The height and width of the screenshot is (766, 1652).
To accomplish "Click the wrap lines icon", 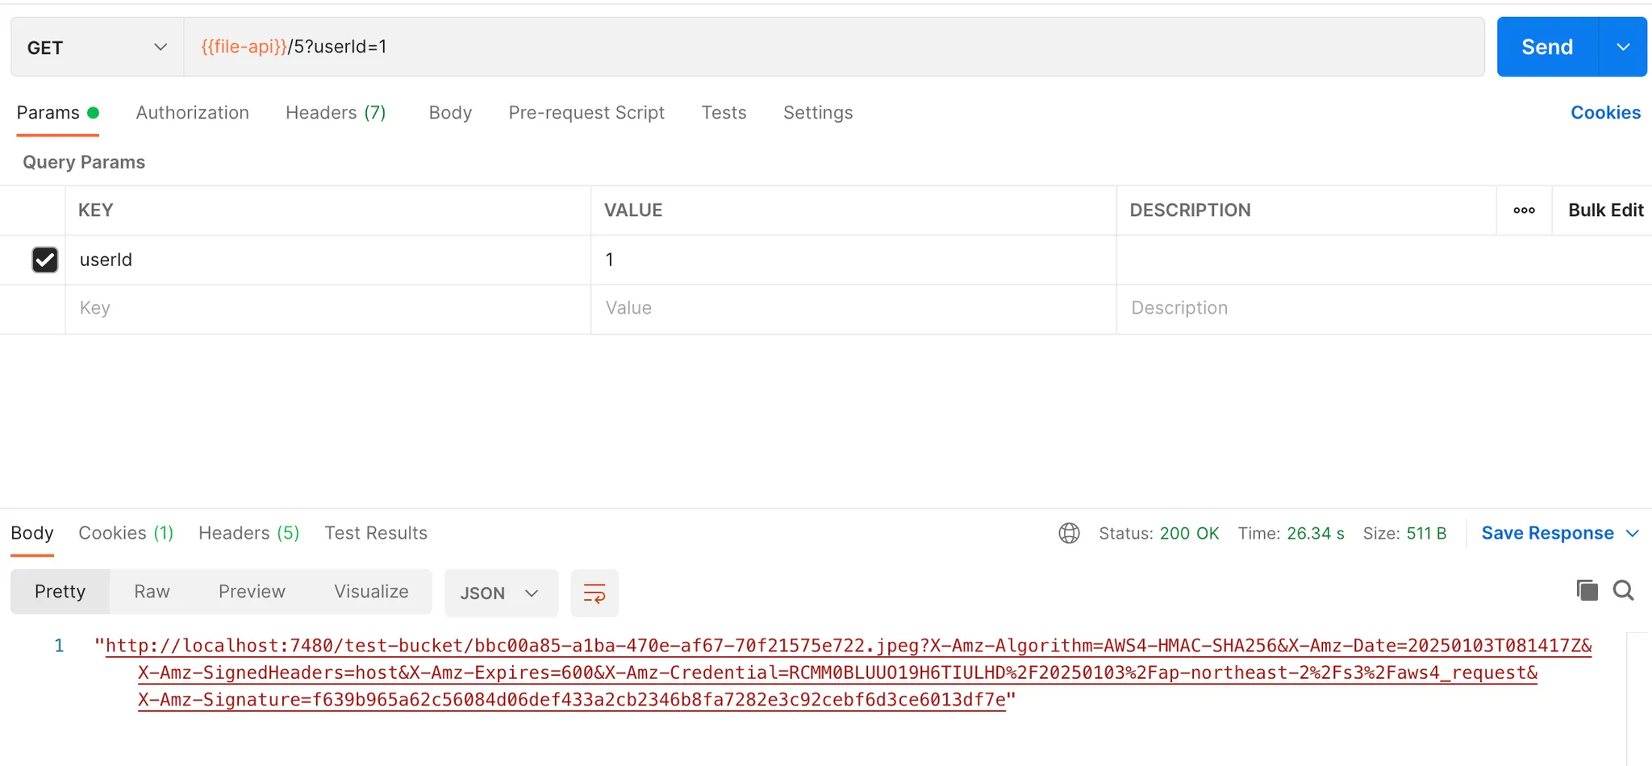I will pos(594,593).
